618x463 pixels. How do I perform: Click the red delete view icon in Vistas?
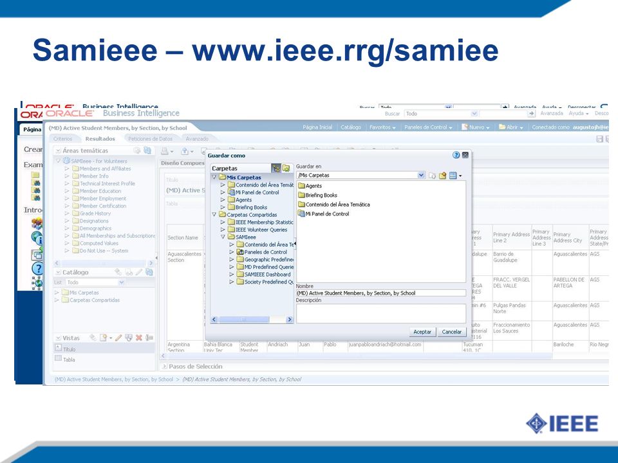[x=139, y=338]
